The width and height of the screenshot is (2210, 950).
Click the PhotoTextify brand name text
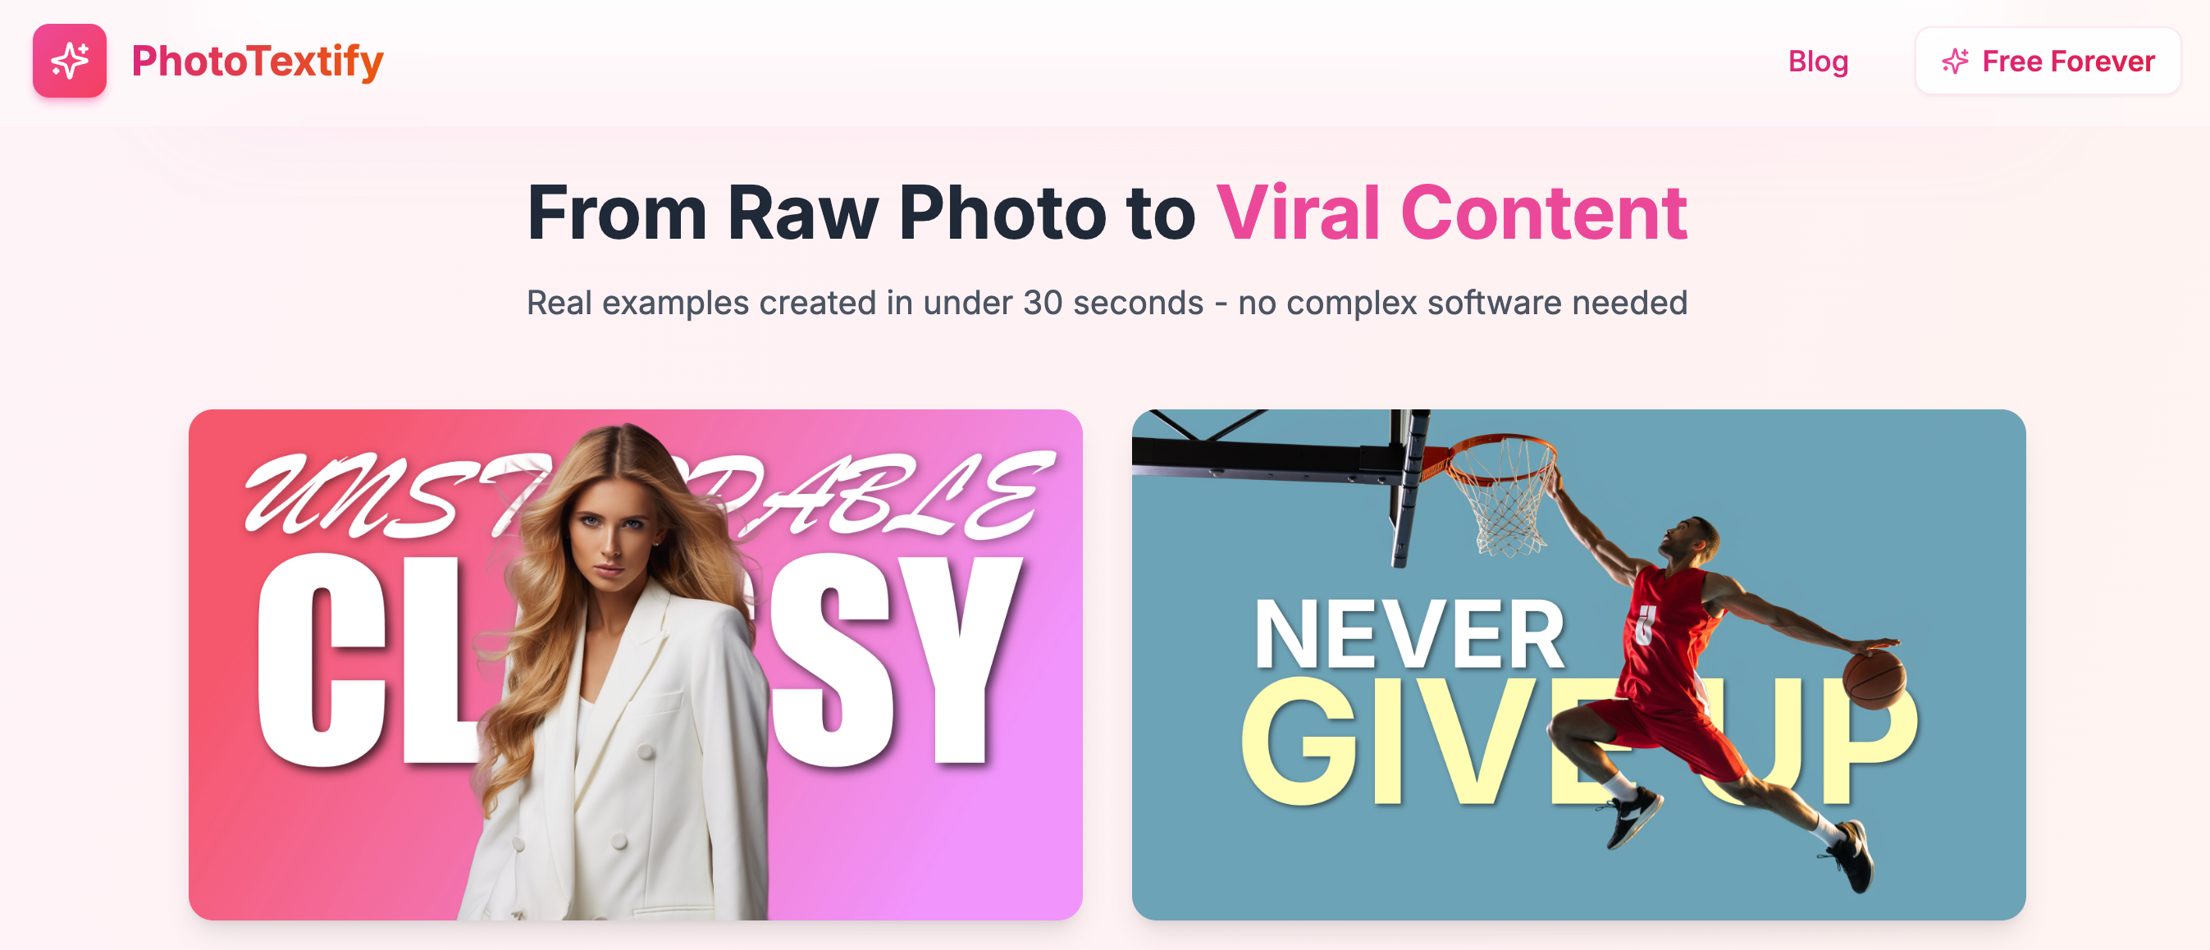[258, 61]
